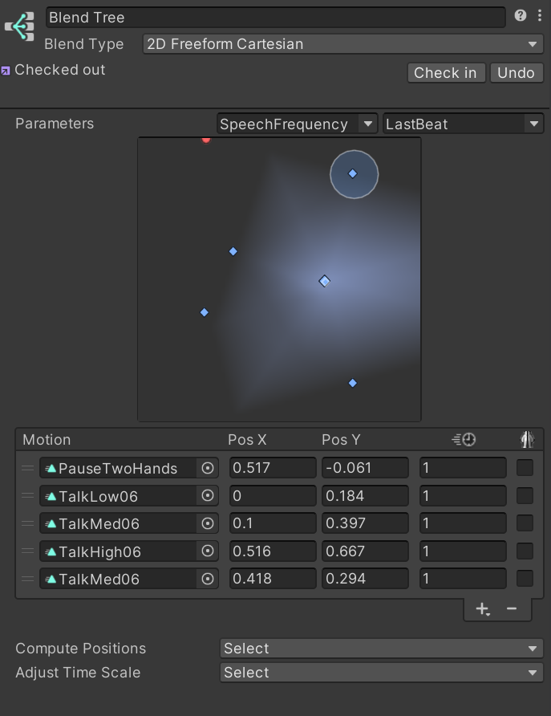551x716 pixels.
Task: Grab the TalkHigh06 row reorder handle
Action: 28,551
